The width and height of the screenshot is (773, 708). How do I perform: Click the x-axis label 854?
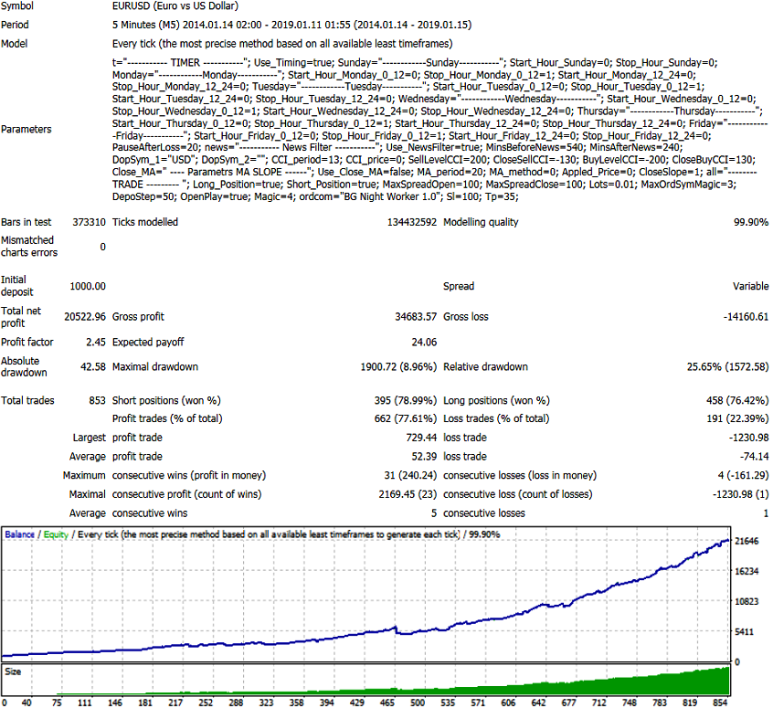pyautogui.click(x=720, y=703)
